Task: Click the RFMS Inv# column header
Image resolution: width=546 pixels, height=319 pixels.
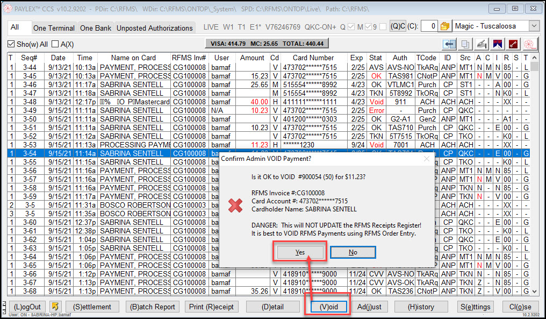Action: pos(189,58)
